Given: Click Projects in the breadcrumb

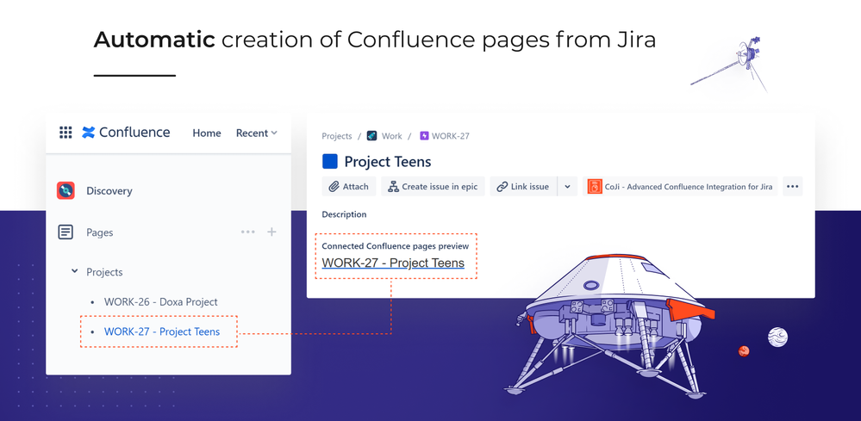Looking at the screenshot, I should (x=337, y=136).
